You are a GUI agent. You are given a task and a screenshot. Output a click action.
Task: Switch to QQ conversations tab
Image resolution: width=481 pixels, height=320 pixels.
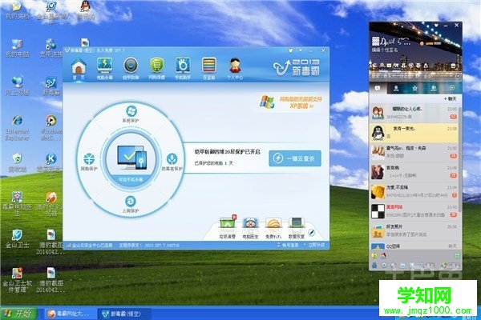click(x=378, y=88)
